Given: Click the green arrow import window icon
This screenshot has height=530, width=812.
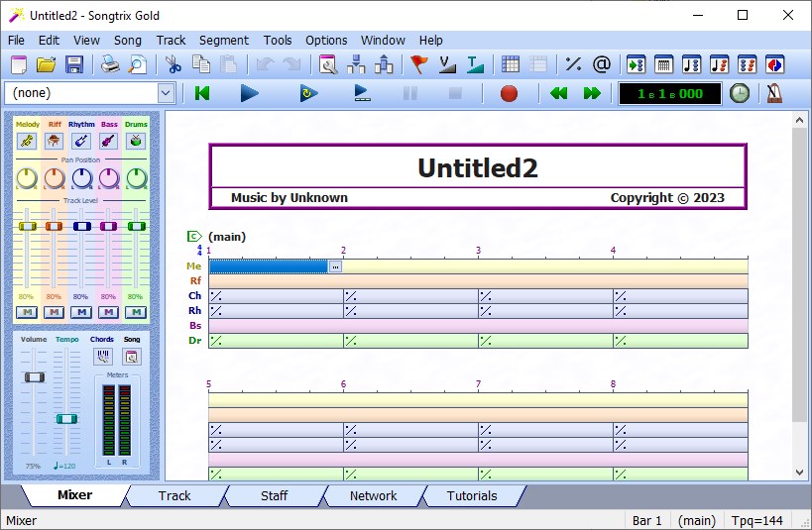Looking at the screenshot, I should click(636, 64).
